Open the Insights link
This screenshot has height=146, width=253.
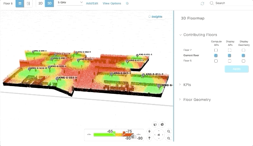(156, 17)
